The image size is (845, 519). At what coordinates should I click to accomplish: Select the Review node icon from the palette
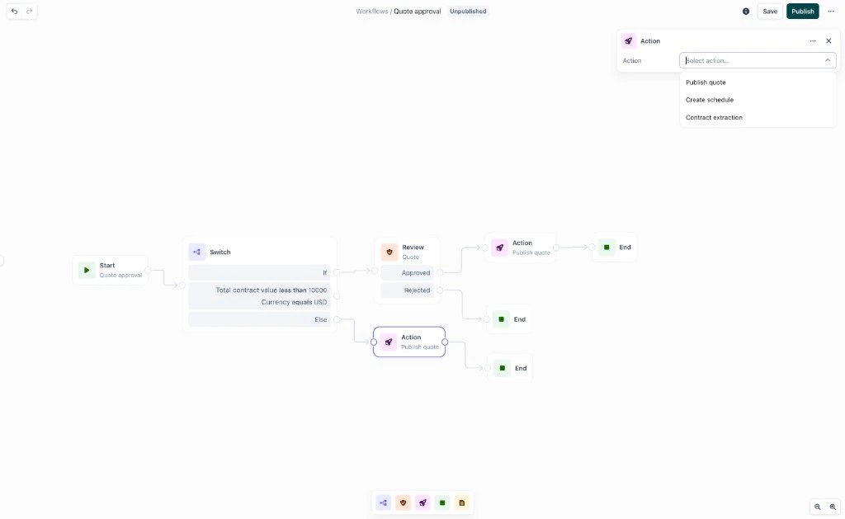pyautogui.click(x=402, y=502)
